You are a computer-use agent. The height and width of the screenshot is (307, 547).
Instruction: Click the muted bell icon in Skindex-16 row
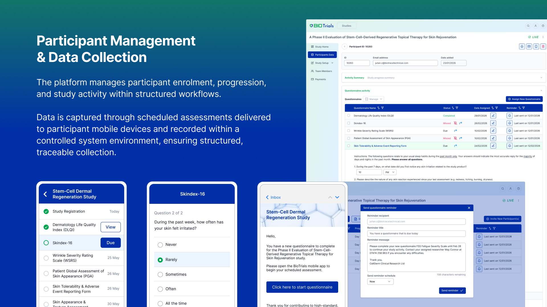pyautogui.click(x=455, y=123)
